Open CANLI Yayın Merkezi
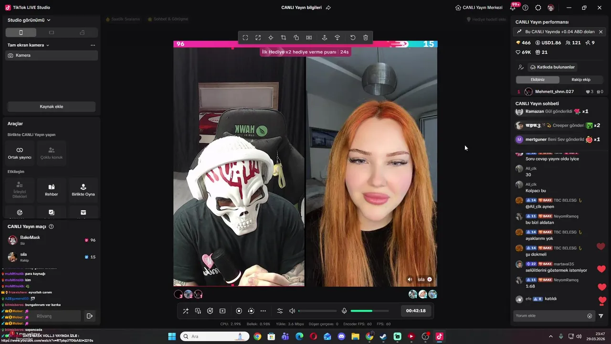This screenshot has width=611, height=344. pos(479,8)
